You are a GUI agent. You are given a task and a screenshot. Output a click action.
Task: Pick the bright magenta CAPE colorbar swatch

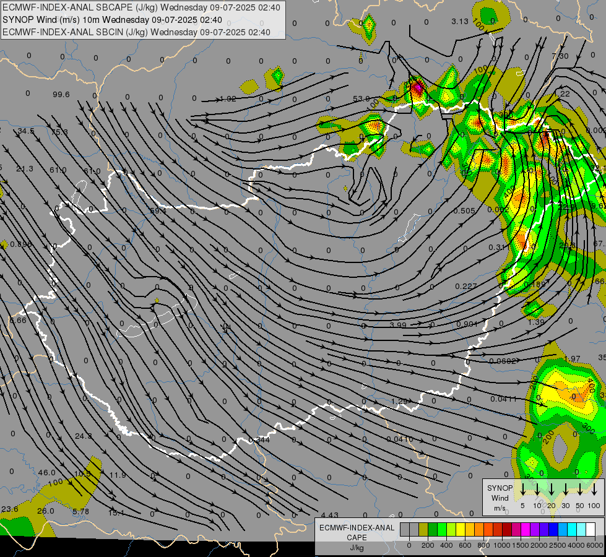click(x=526, y=529)
